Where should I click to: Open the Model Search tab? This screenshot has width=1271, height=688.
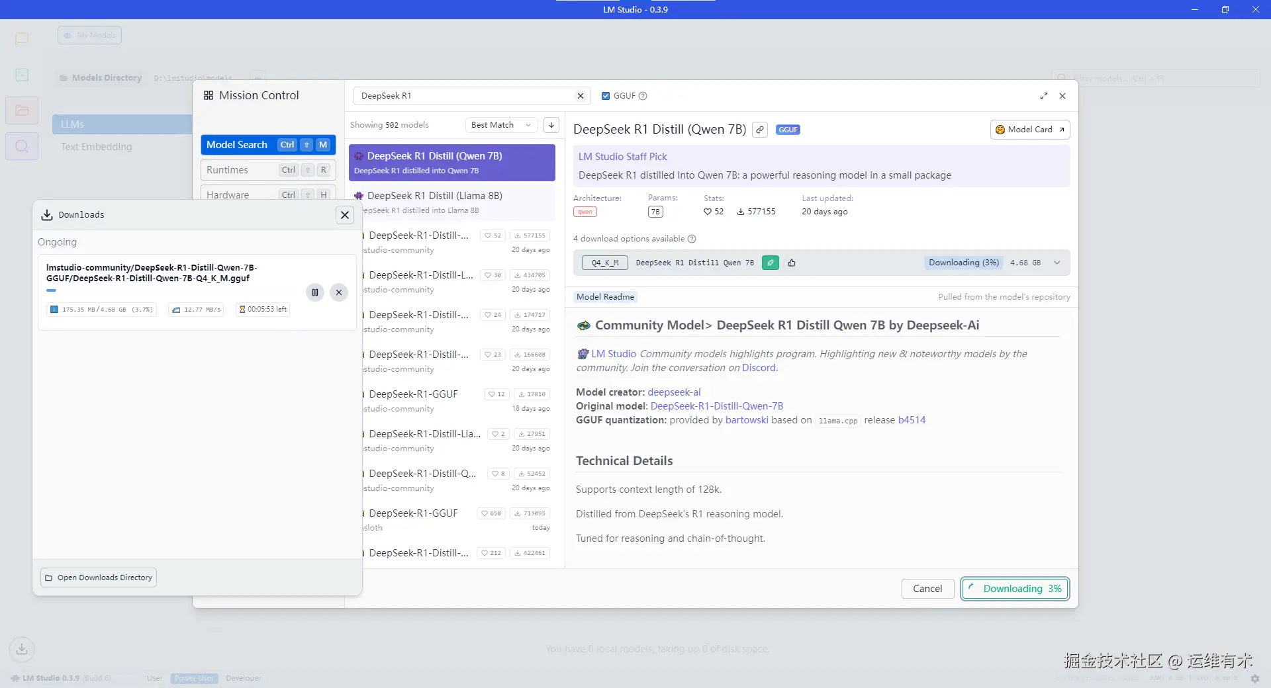(x=268, y=145)
